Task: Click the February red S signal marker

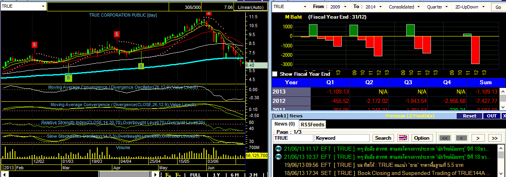Action: tap(35, 45)
